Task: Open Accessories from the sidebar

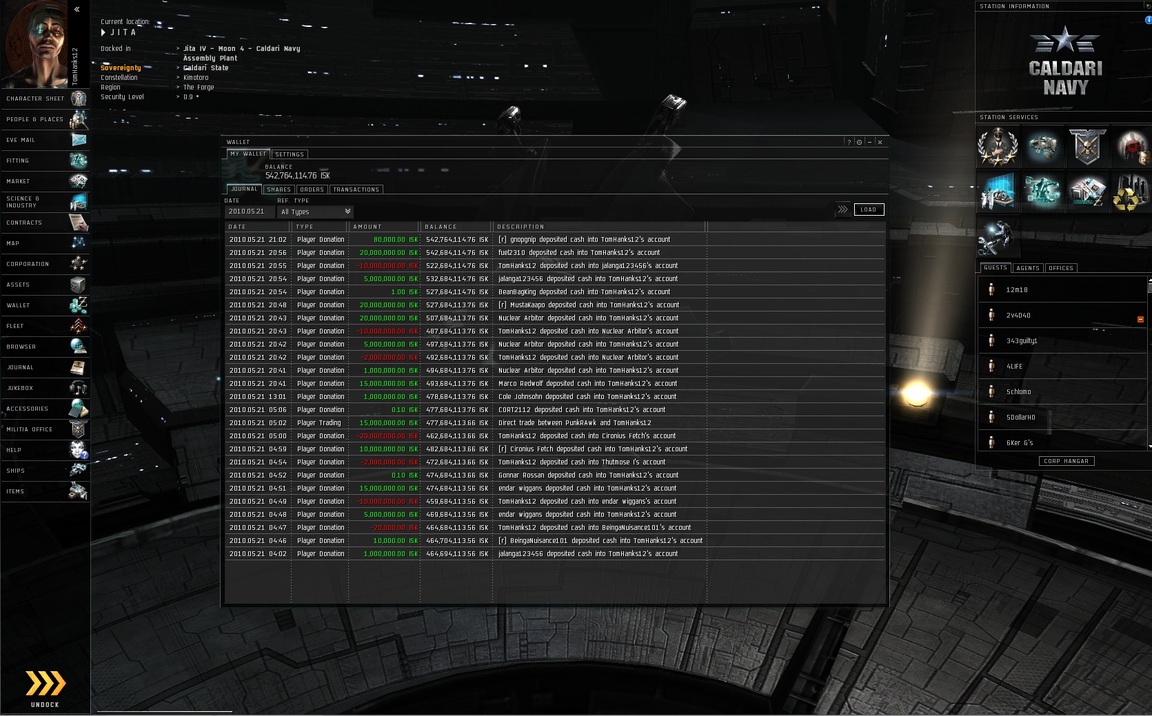Action: (x=45, y=409)
